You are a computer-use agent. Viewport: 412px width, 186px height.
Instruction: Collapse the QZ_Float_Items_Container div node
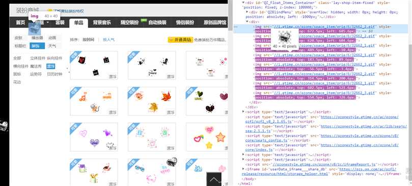click(x=243, y=3)
